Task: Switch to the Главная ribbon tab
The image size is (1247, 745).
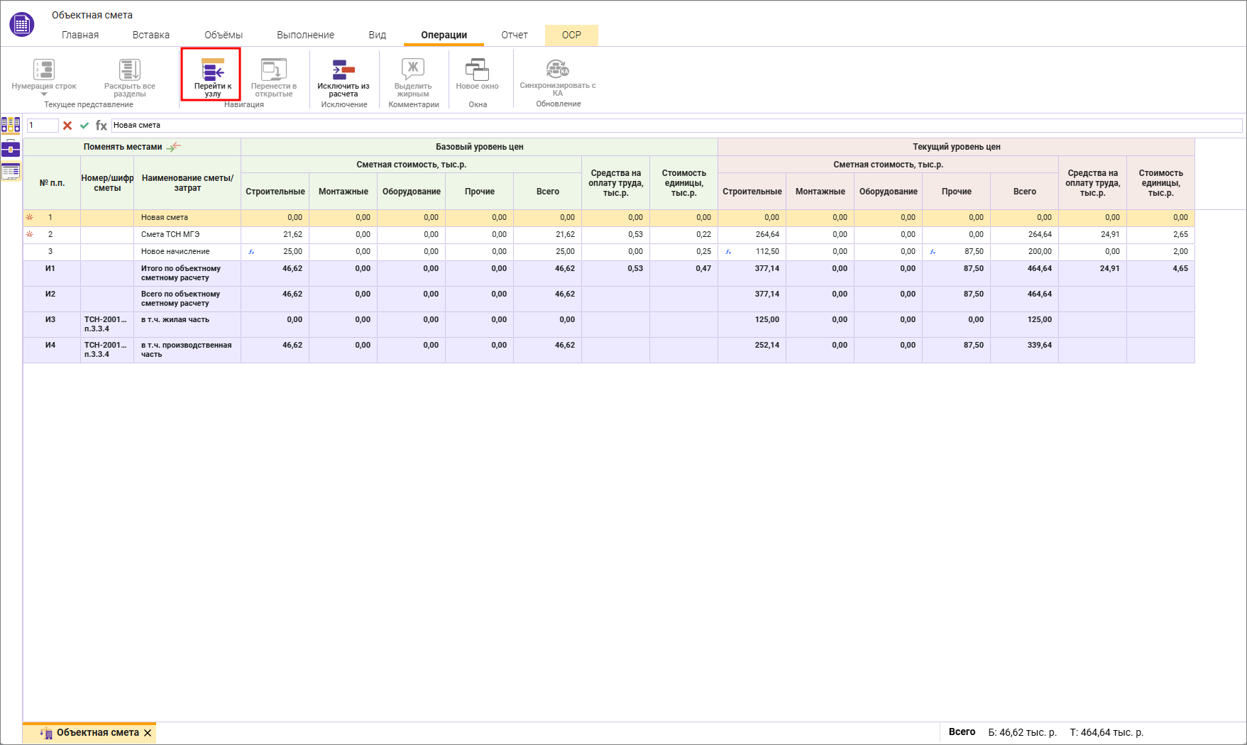Action: (x=80, y=35)
